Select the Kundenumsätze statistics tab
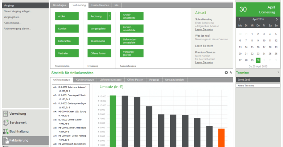Image resolution: width=283 pixels, height=147 pixels. point(85,79)
